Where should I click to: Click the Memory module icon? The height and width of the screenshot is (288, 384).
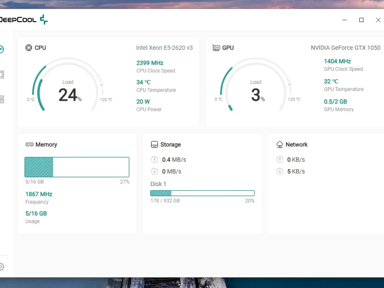(x=29, y=145)
